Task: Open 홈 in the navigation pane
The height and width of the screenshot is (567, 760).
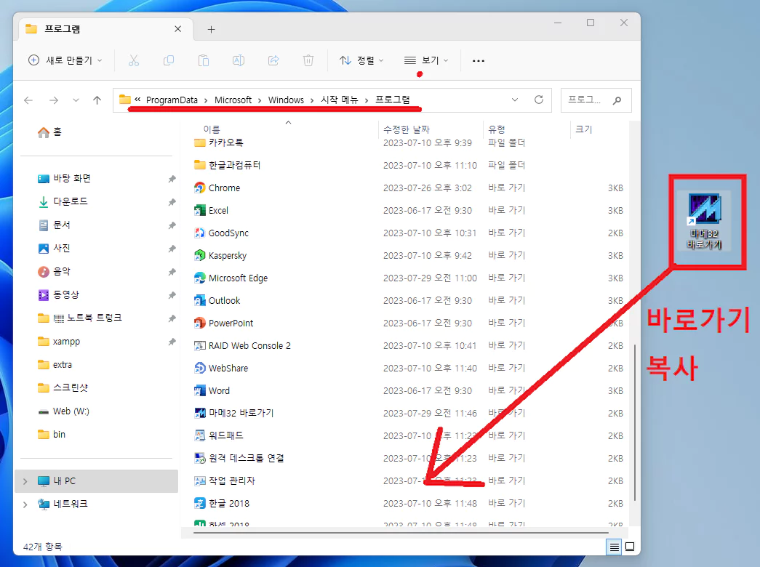Action: pyautogui.click(x=49, y=132)
